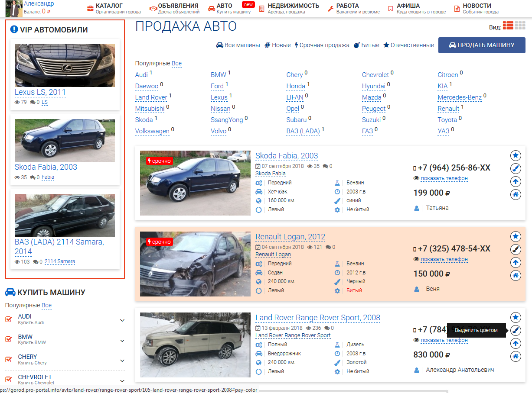Open Lexus LS VIP car thumbnail
Viewport: 532px width, 393px height.
pyautogui.click(x=65, y=65)
